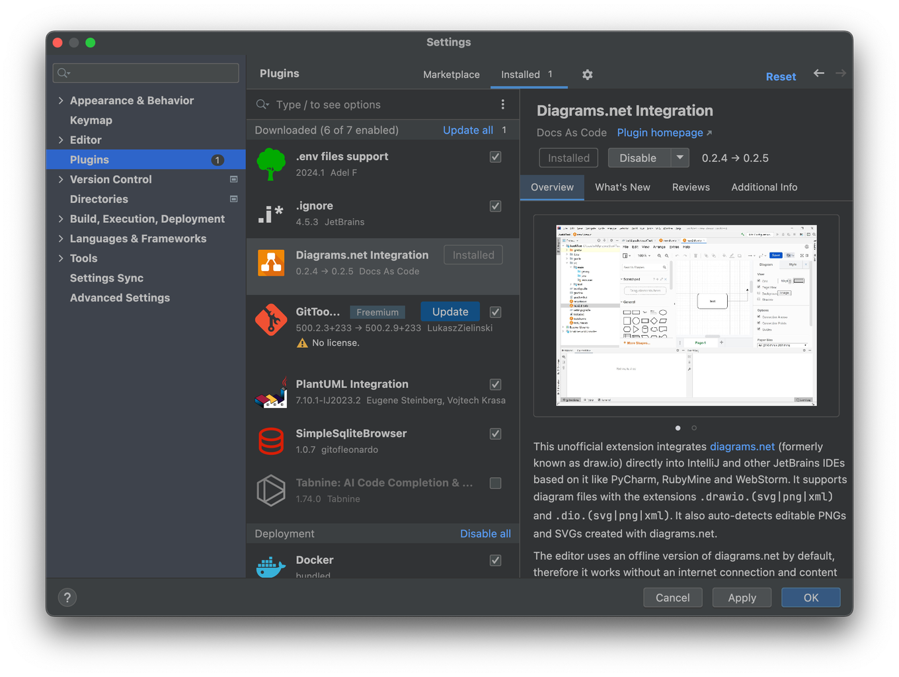Image resolution: width=899 pixels, height=677 pixels.
Task: Toggle the .env files support checkbox
Action: pyautogui.click(x=495, y=157)
